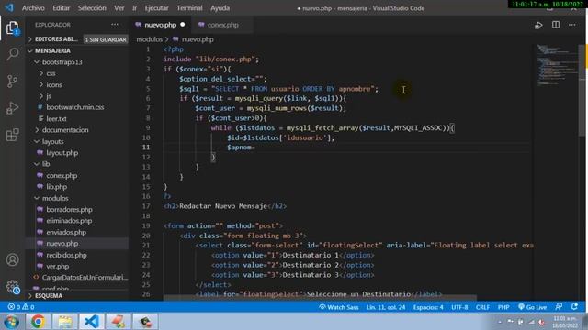Open the Terminal menu
Screen dimensions: 588x330
pos(189,8)
